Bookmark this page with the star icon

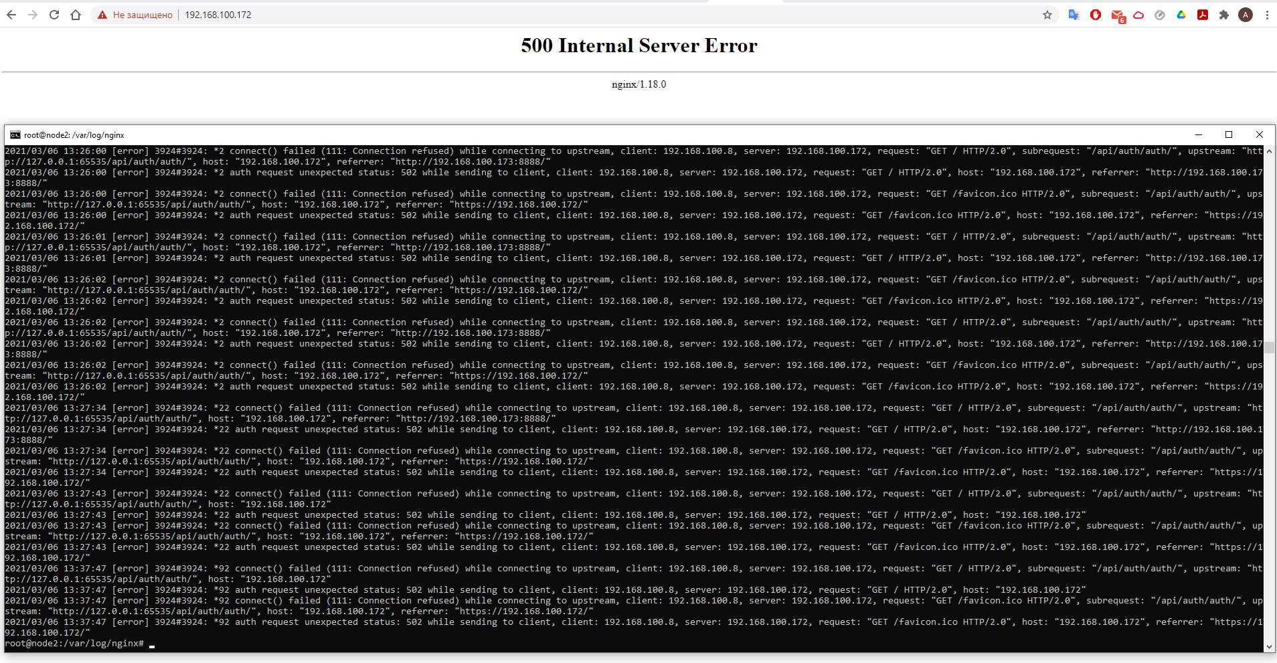coord(1047,15)
